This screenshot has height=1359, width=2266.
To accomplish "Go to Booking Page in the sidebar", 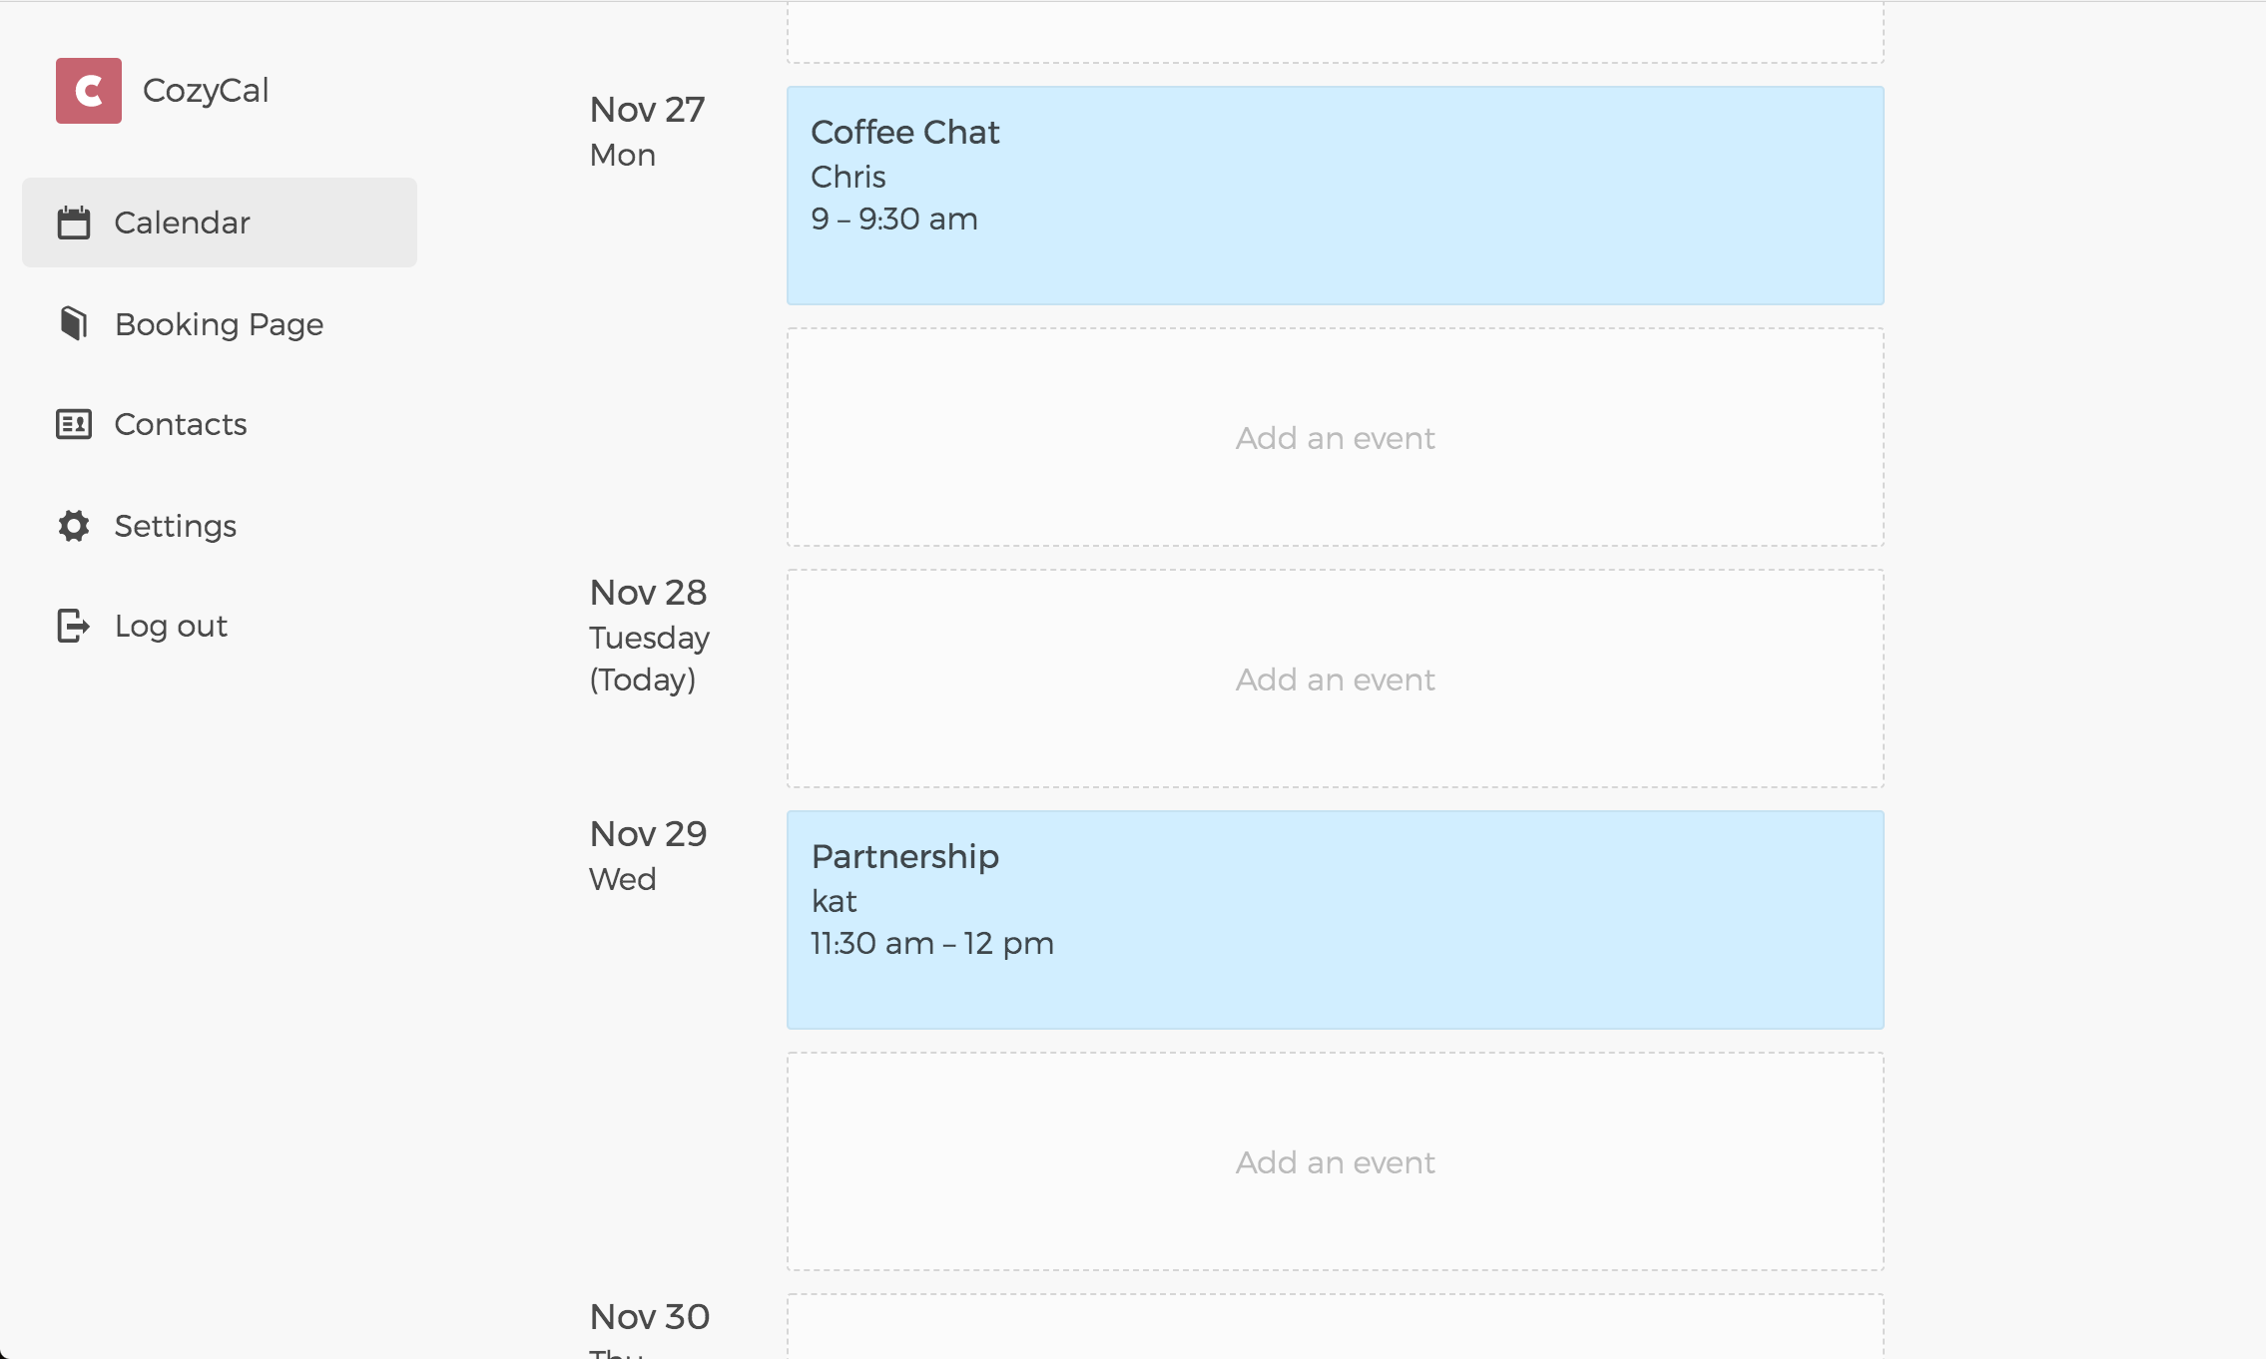I will pos(219,324).
